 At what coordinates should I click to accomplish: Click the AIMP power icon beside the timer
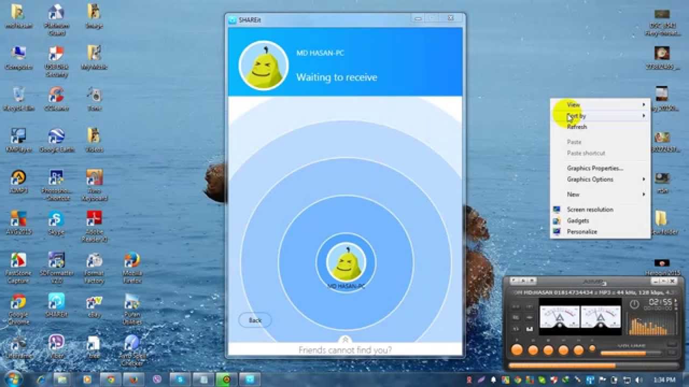click(635, 304)
